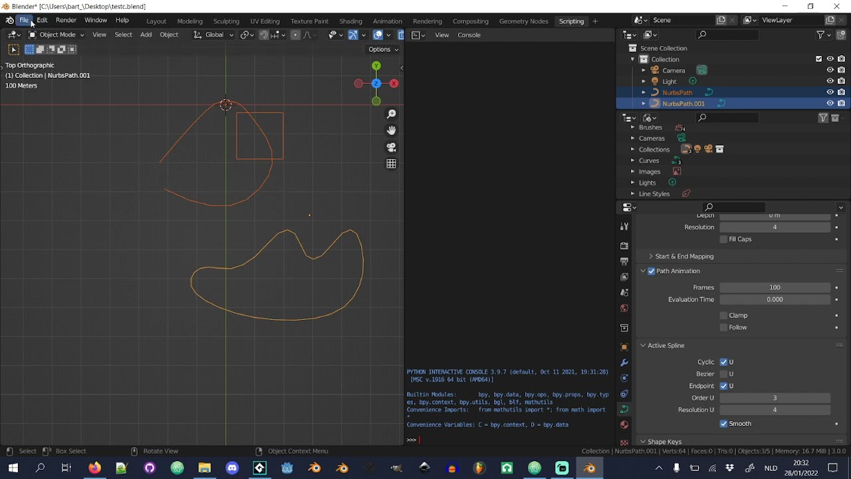The height and width of the screenshot is (479, 851).
Task: Toggle snapping magnet icon in viewport header
Action: [263, 35]
